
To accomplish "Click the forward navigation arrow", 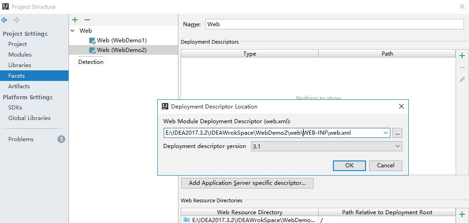I will 17,20.
